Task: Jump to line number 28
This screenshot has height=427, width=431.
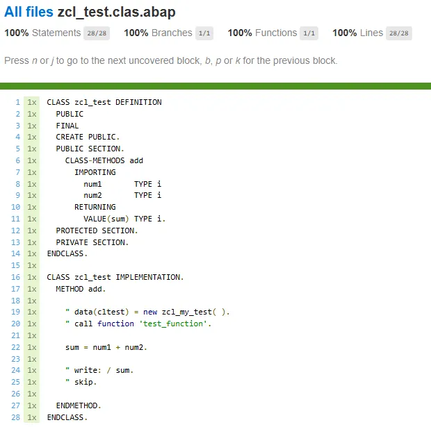Action: click(16, 417)
